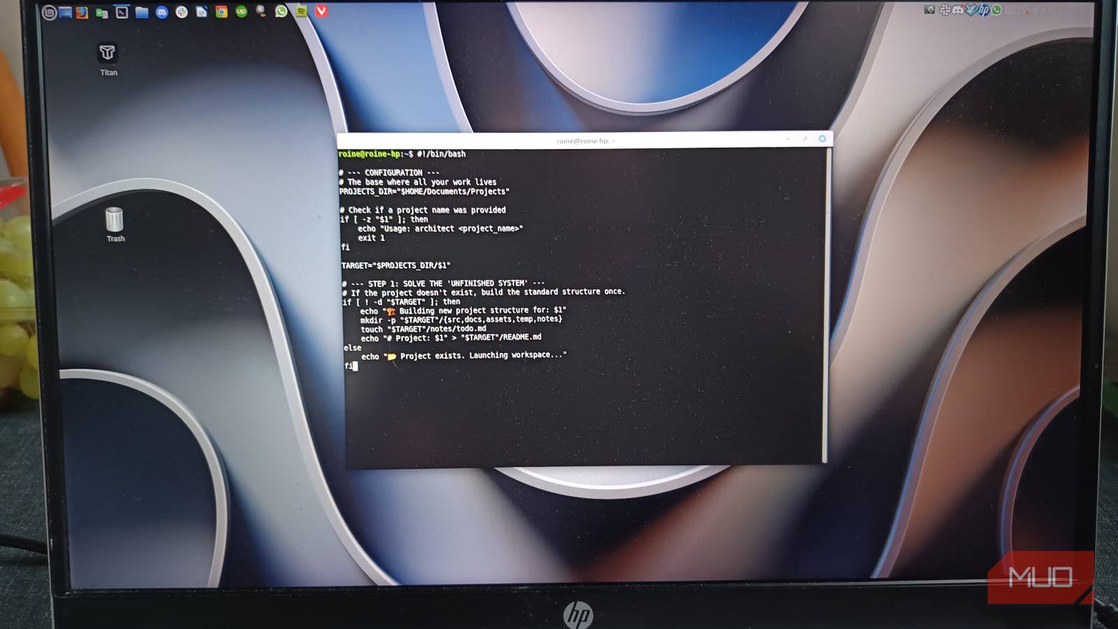Screen dimensions: 1118x629
Task: Click the Show Desktop panel icon
Action: [x=66, y=12]
